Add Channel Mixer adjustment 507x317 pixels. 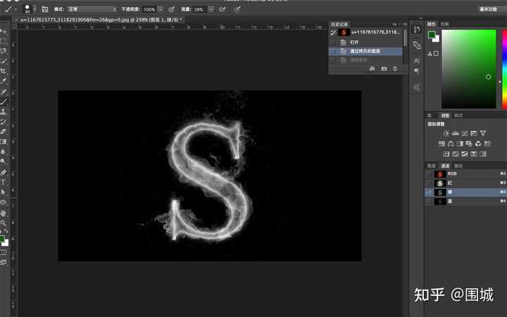[478, 144]
